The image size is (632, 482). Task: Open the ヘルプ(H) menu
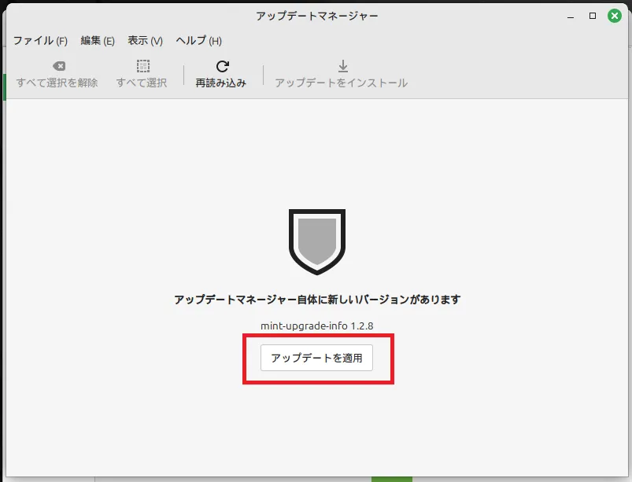(x=198, y=41)
